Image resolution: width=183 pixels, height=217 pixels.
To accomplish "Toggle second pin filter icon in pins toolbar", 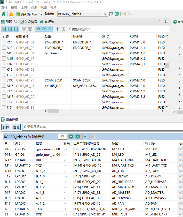I will click(x=10, y=29).
